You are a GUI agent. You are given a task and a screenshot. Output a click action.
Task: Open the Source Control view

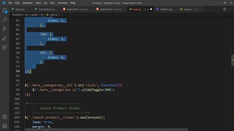click(x=5, y=29)
